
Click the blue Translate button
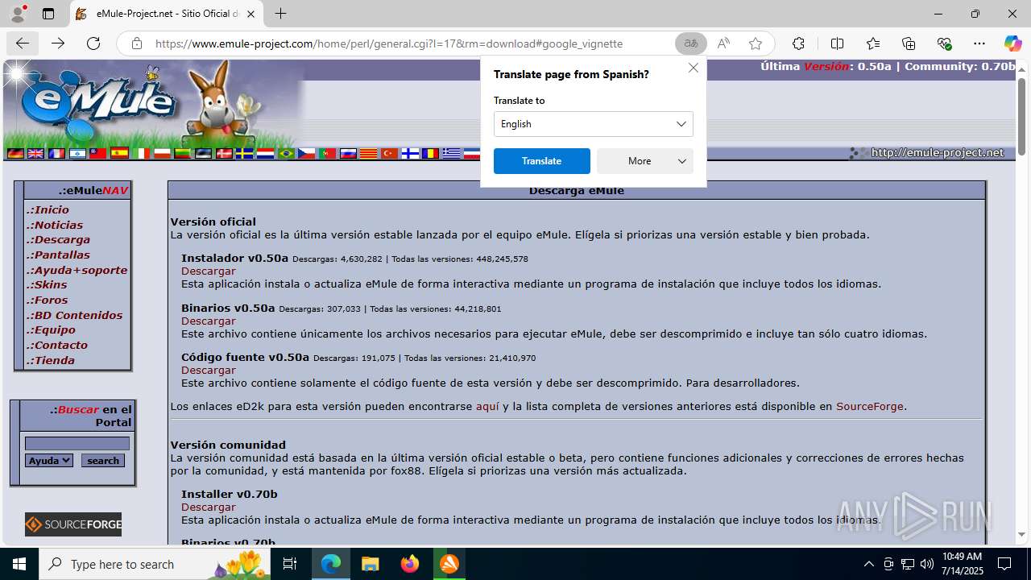point(542,161)
